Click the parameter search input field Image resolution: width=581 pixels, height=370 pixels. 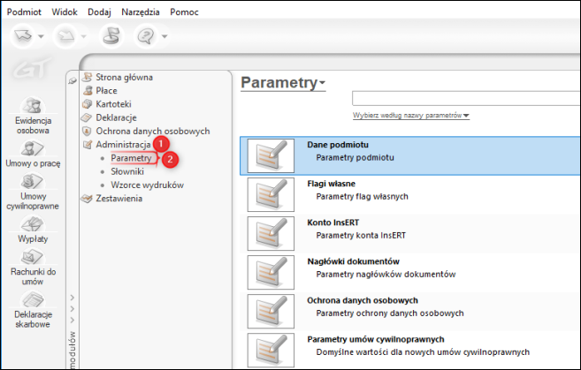click(x=464, y=97)
